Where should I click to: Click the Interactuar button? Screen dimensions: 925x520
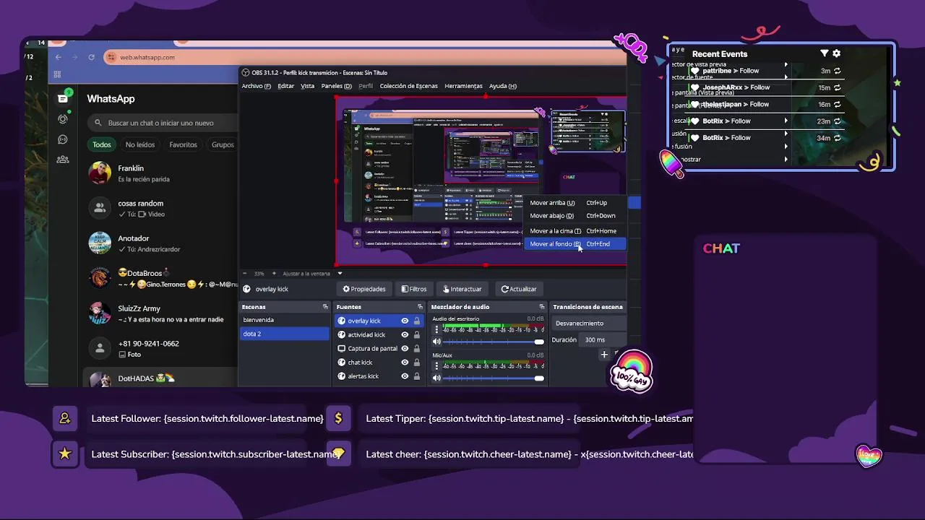[x=462, y=289]
